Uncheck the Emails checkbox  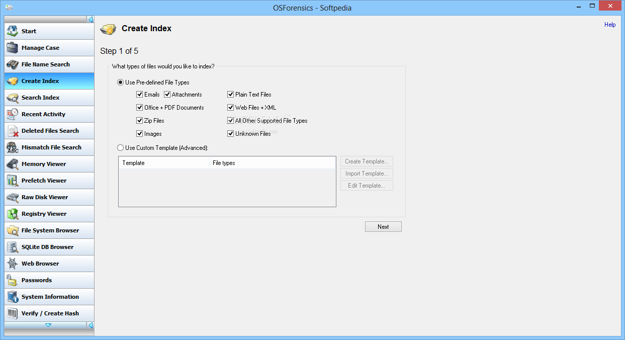tap(140, 95)
